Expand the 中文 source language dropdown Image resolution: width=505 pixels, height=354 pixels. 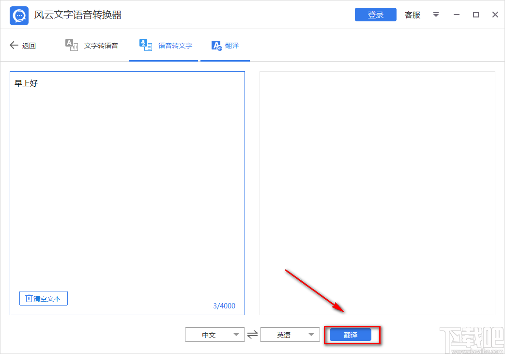point(215,335)
